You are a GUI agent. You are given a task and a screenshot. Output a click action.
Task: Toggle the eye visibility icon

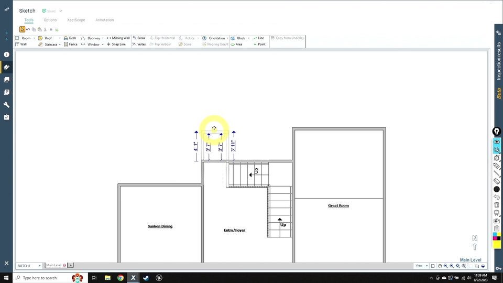point(496,142)
